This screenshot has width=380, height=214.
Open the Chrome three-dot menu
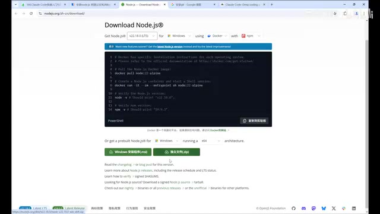(364, 14)
